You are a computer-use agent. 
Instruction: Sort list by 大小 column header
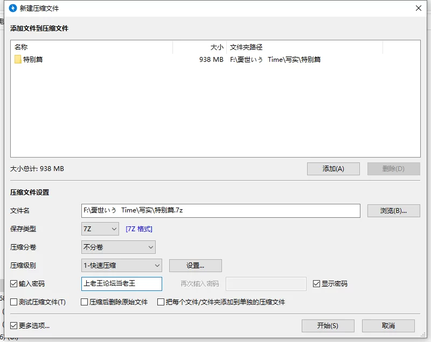pyautogui.click(x=199, y=47)
